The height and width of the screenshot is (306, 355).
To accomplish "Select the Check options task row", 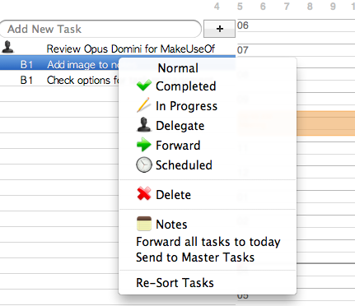I will click(59, 80).
